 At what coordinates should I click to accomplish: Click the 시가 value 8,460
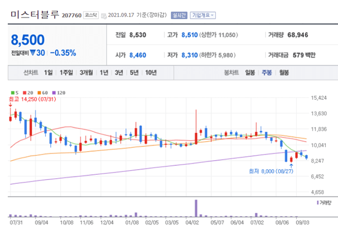tap(137, 55)
